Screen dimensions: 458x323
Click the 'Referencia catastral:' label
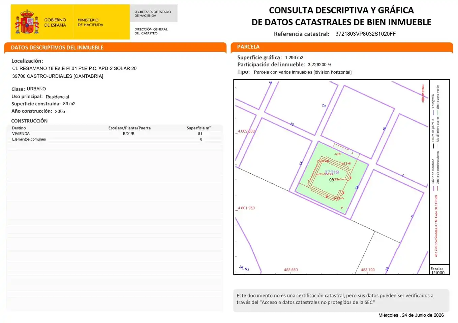[302, 34]
